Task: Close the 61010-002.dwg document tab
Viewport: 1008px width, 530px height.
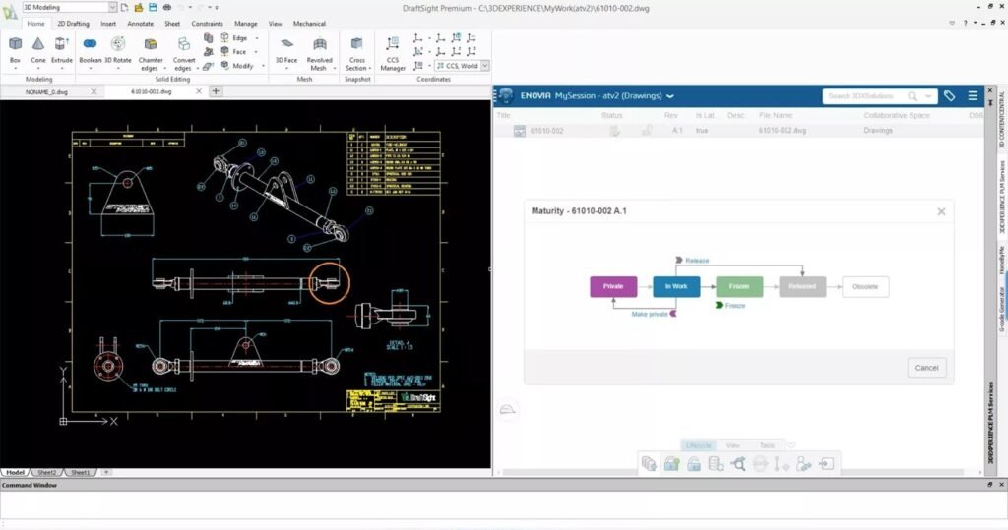Action: coord(199,91)
